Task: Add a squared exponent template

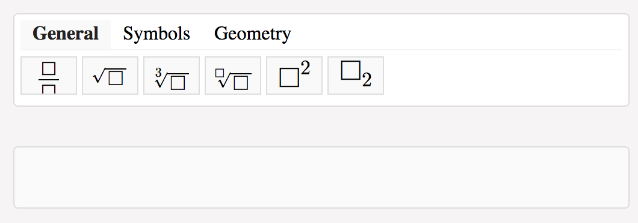Action: coord(294,76)
